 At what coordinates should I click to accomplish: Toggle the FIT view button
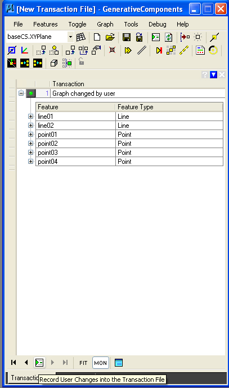[83, 363]
